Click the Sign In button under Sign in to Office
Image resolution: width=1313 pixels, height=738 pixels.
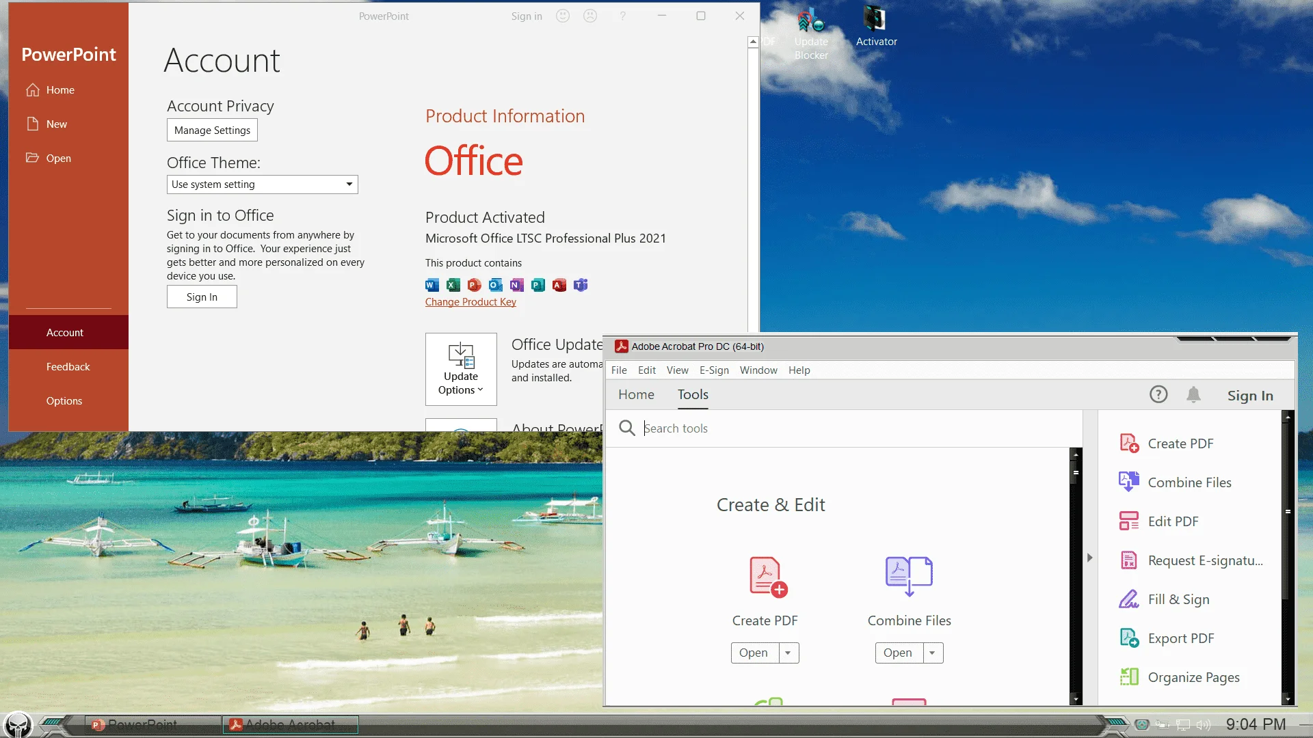point(202,297)
